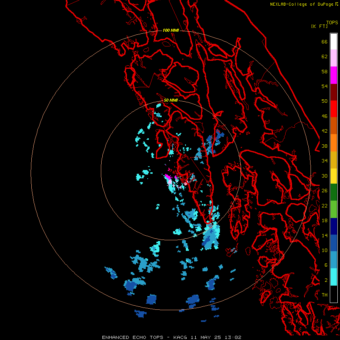Click the KACG station identifier text
Image resolution: width=340 pixels, height=340 pixels.
point(181,337)
